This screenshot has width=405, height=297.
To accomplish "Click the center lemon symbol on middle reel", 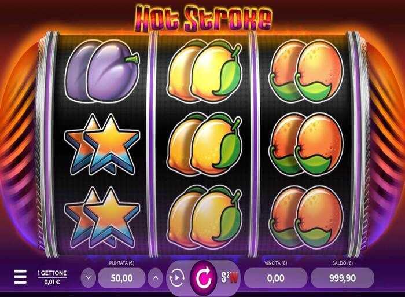I will (x=205, y=144).
